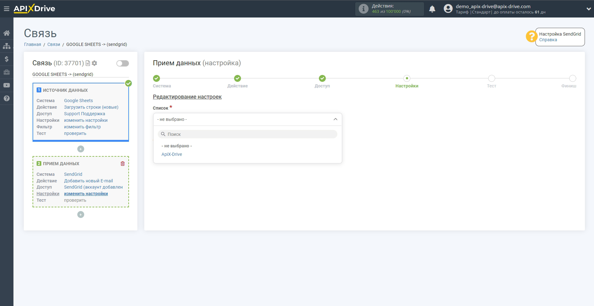Open the connections sitemap sidebar icon
594x306 pixels.
pyautogui.click(x=7, y=46)
